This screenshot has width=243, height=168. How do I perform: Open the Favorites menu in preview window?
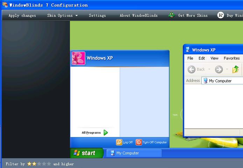coord(231,58)
